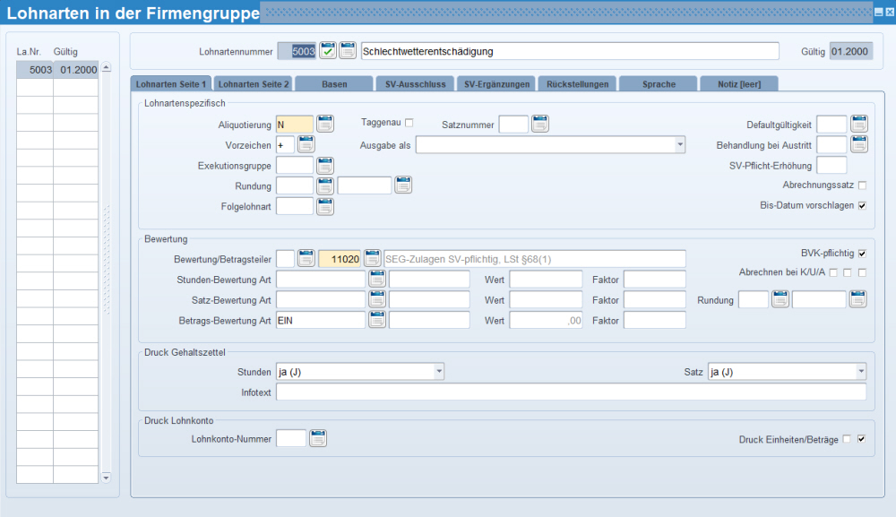Open the Stunden print dropdown
Viewport: 896px width, 517px height.
pyautogui.click(x=439, y=371)
